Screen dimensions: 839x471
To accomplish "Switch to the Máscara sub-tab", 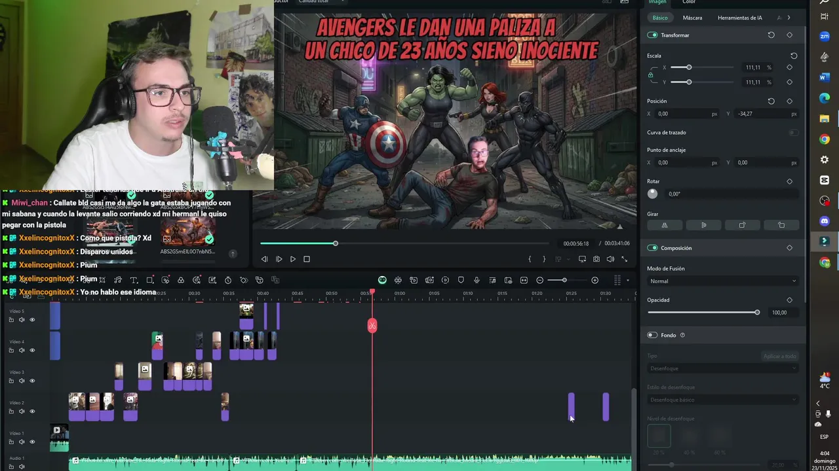I will 692,18.
